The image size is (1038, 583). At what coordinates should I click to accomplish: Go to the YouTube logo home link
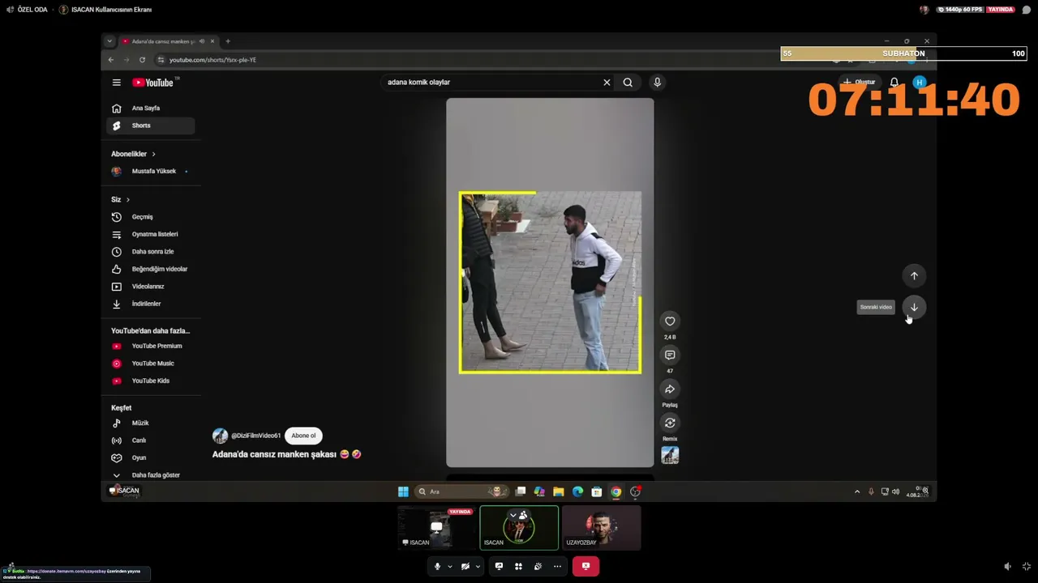[153, 83]
